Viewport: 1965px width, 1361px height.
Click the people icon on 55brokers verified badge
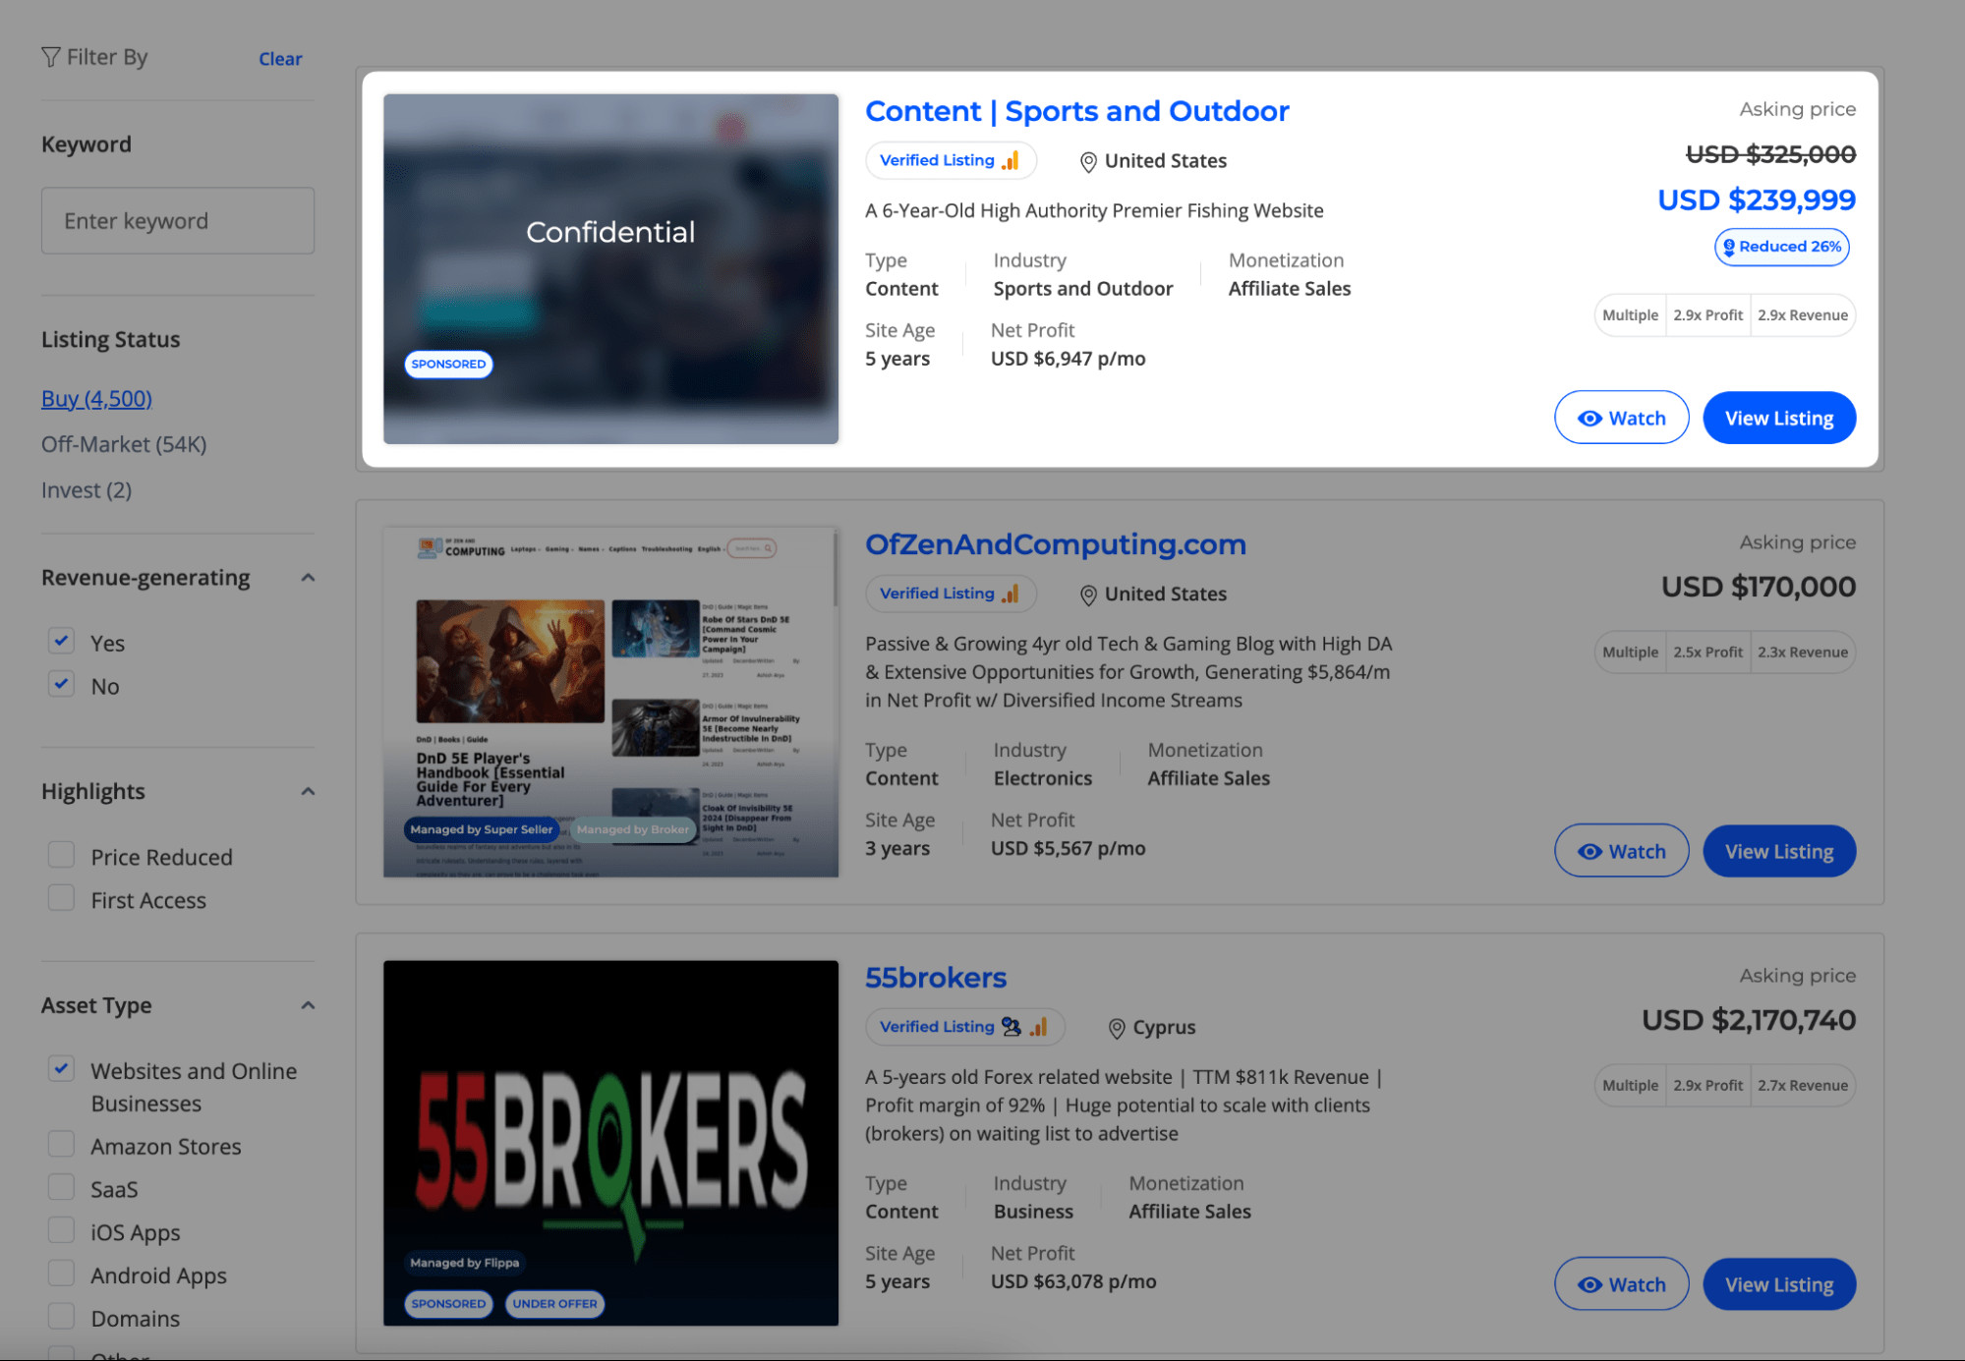[x=1011, y=1026]
